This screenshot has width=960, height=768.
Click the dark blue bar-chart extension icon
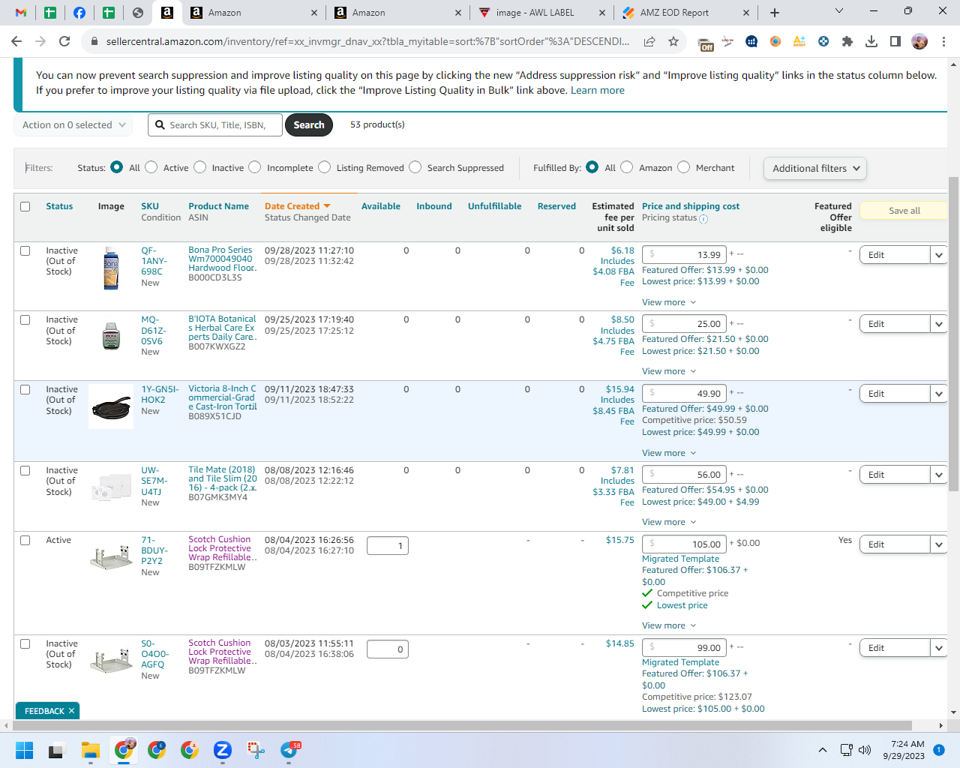pyautogui.click(x=751, y=41)
